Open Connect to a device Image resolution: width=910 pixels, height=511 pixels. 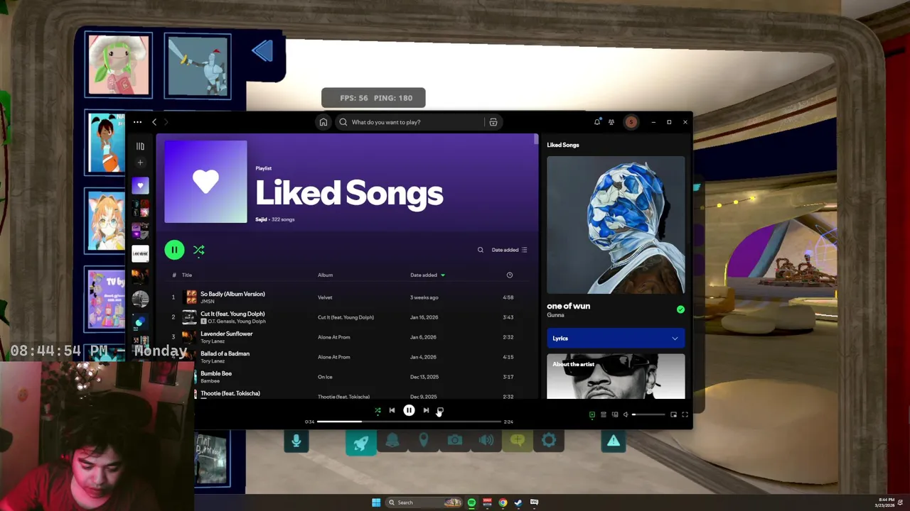pyautogui.click(x=615, y=414)
